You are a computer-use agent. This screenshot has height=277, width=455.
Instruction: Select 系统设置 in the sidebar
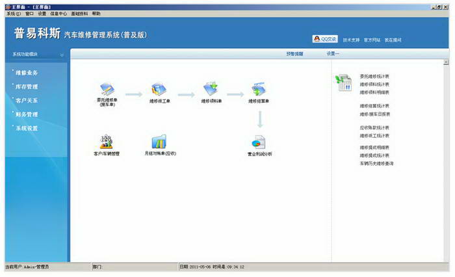pos(27,128)
